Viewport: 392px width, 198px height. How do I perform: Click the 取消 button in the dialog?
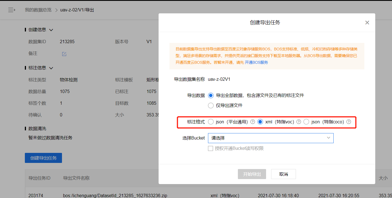click(x=283, y=174)
